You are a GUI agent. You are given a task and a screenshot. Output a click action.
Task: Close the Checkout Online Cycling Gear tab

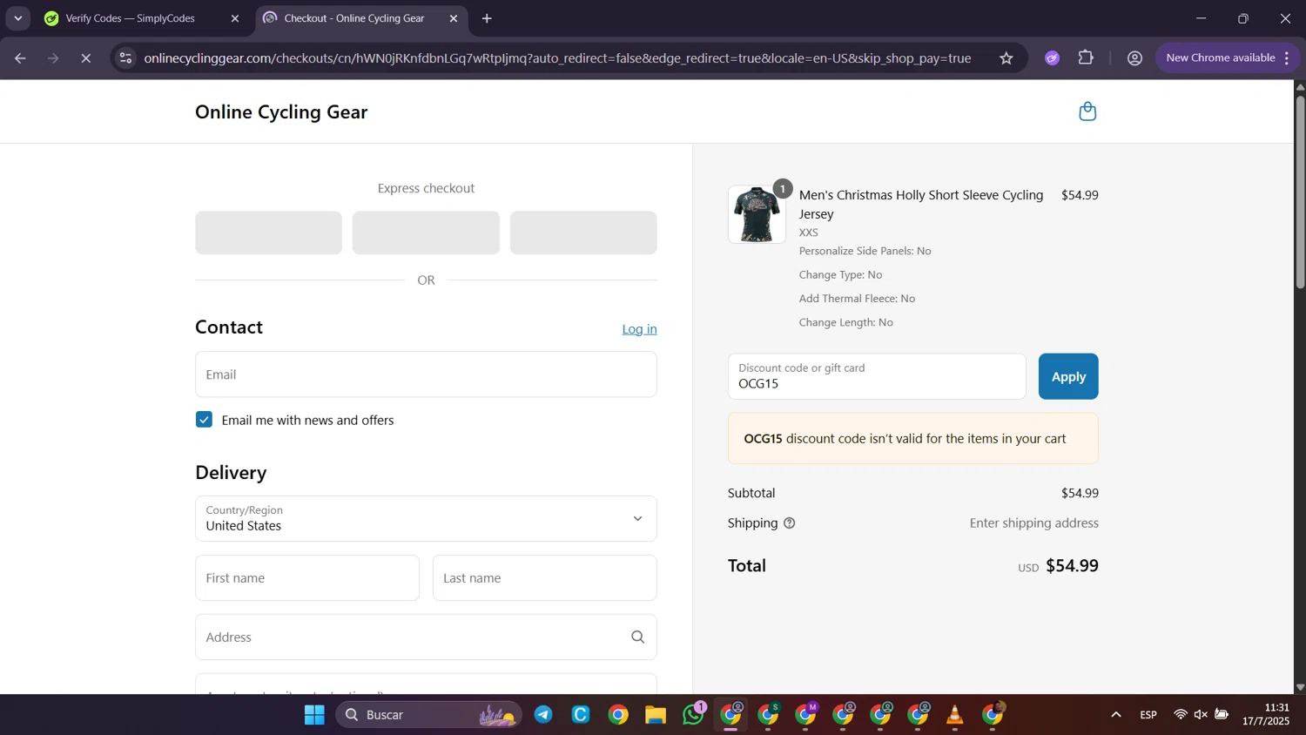pyautogui.click(x=454, y=18)
